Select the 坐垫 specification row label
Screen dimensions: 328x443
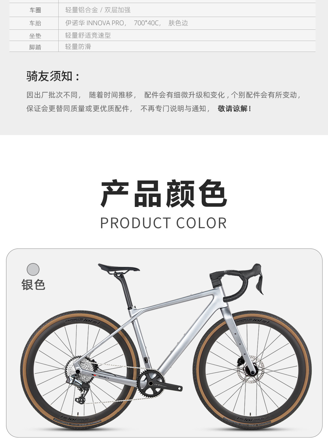pos(35,36)
